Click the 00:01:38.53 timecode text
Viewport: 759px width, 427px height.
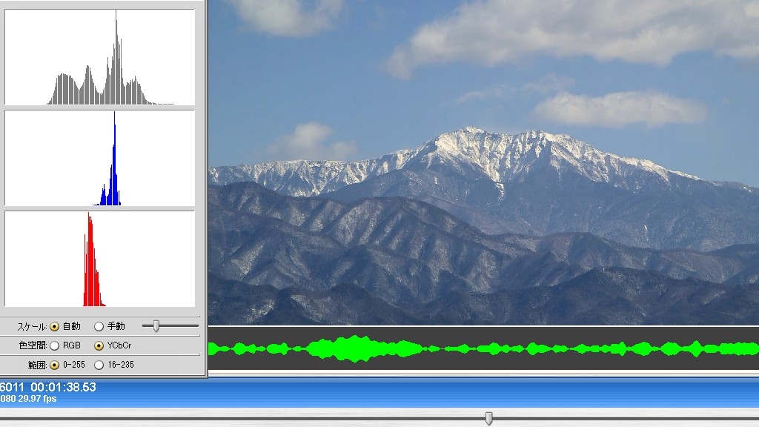64,387
